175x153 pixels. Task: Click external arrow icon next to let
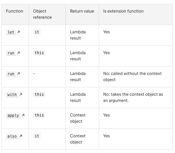(x=18, y=32)
